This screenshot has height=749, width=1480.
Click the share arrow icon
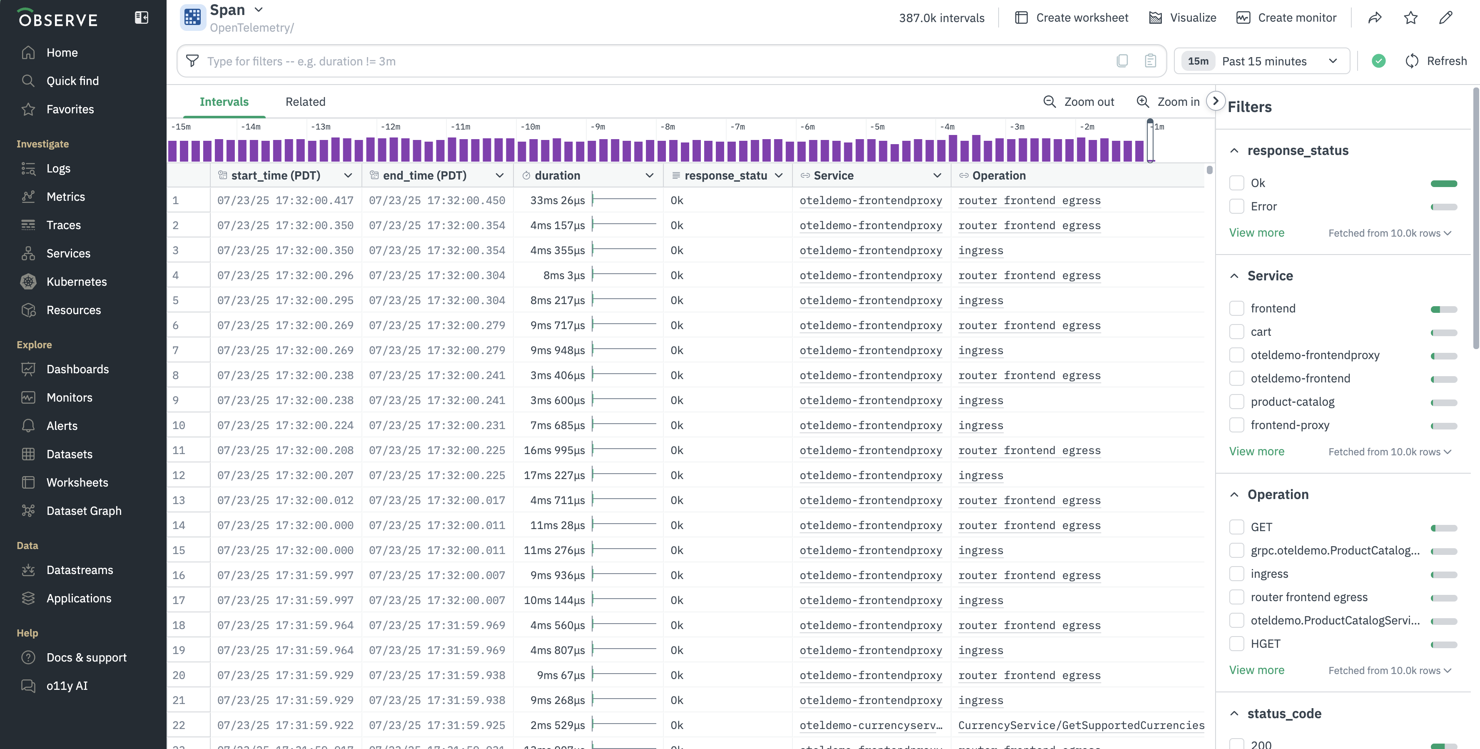(x=1375, y=18)
